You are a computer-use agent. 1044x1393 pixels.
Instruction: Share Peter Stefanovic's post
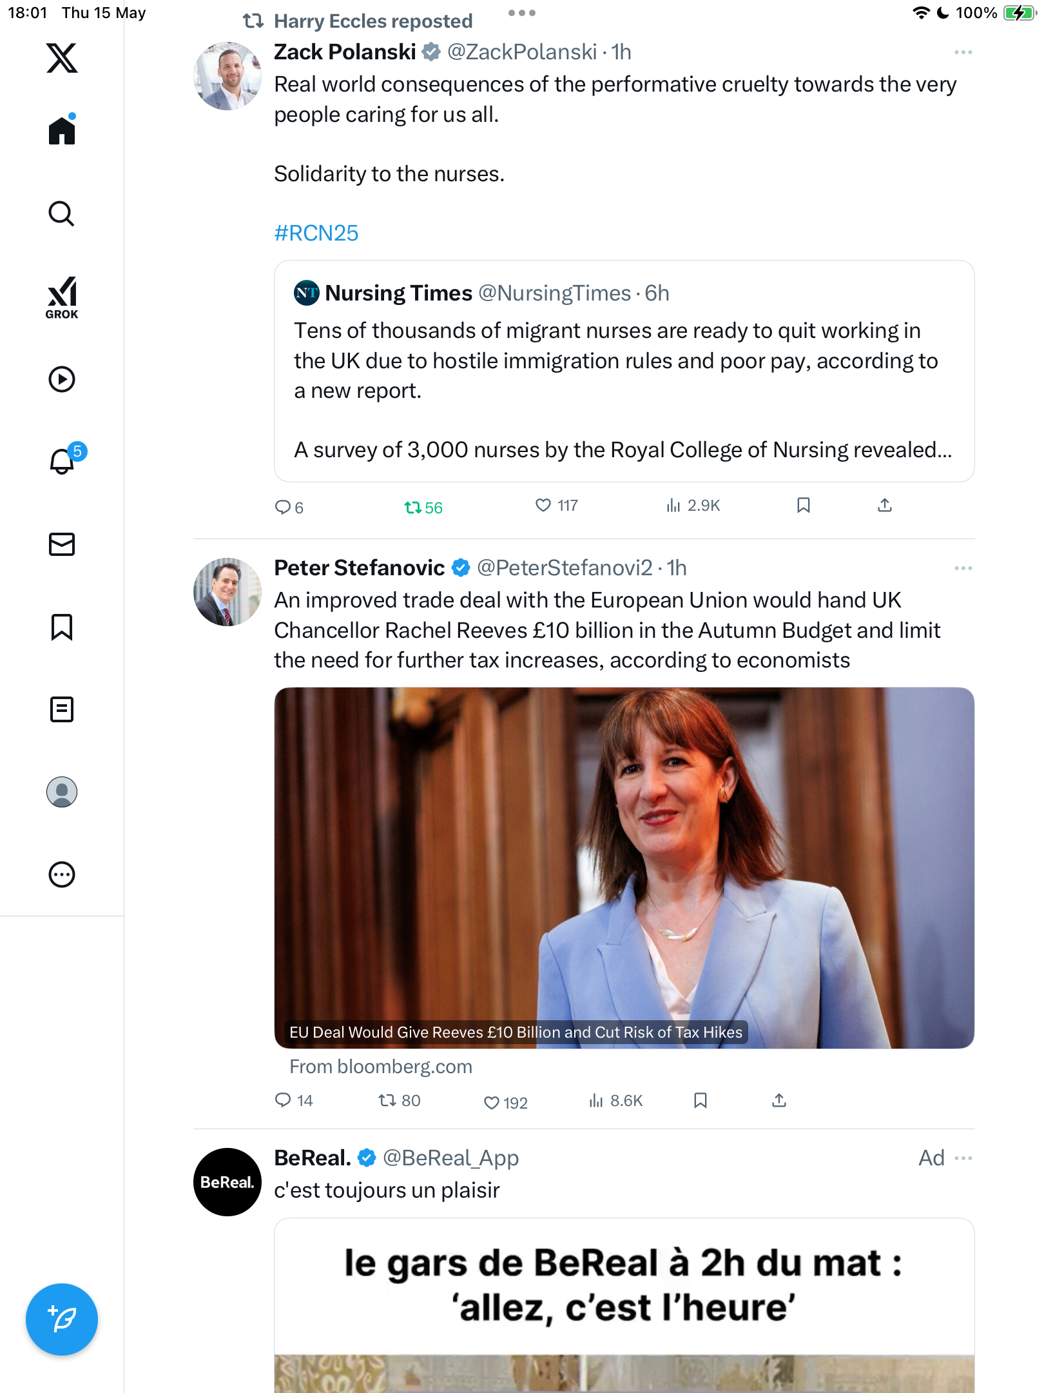pos(779,1100)
